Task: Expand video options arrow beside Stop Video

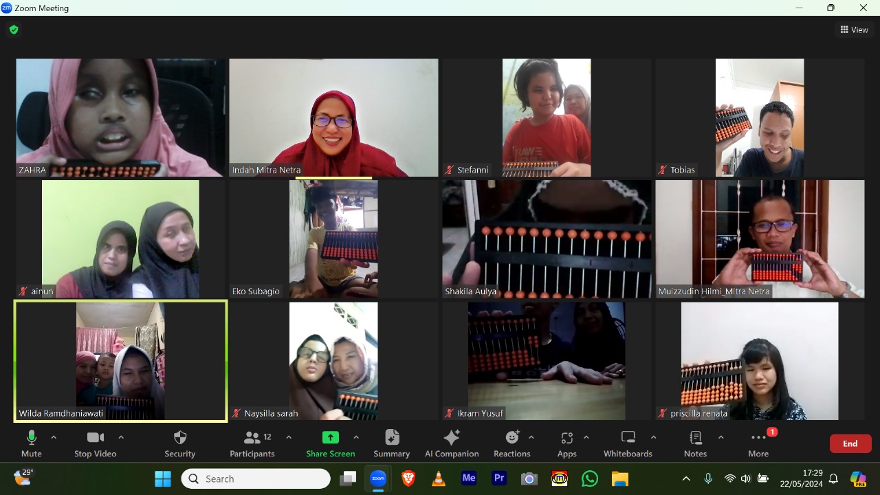Action: 121,437
